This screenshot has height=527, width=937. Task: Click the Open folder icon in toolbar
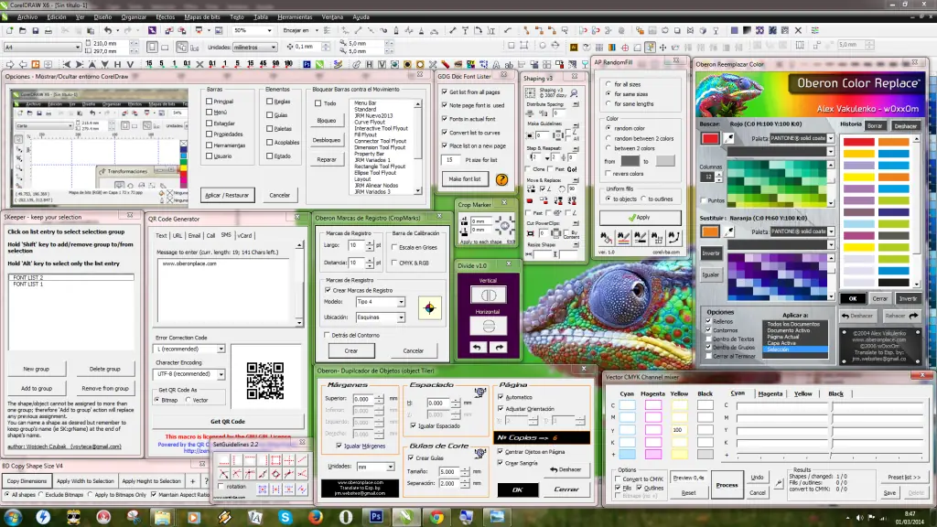tap(23, 30)
